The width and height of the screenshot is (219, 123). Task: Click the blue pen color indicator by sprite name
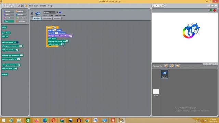click(60, 12)
